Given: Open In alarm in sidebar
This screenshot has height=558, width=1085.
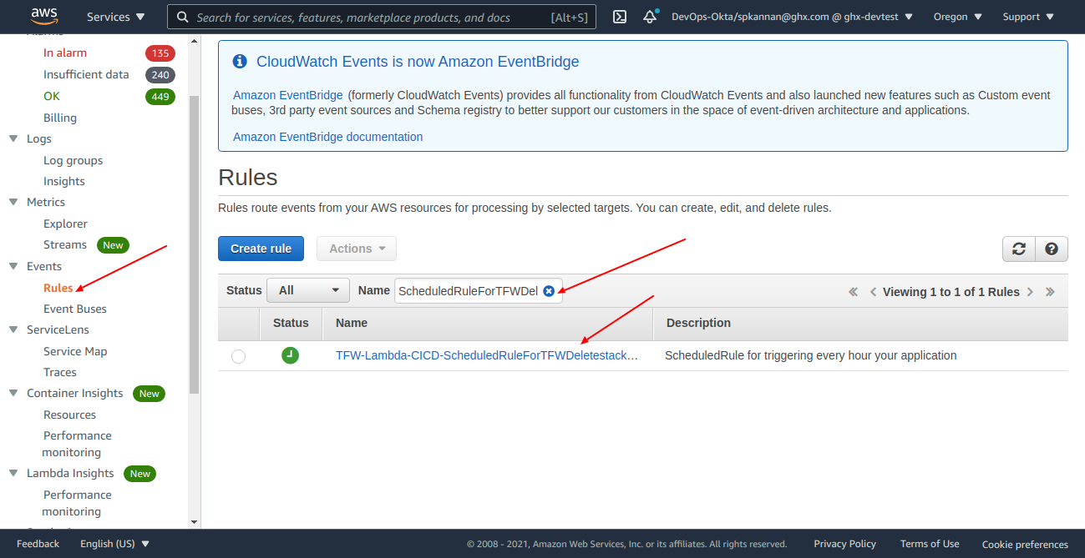Looking at the screenshot, I should [65, 53].
